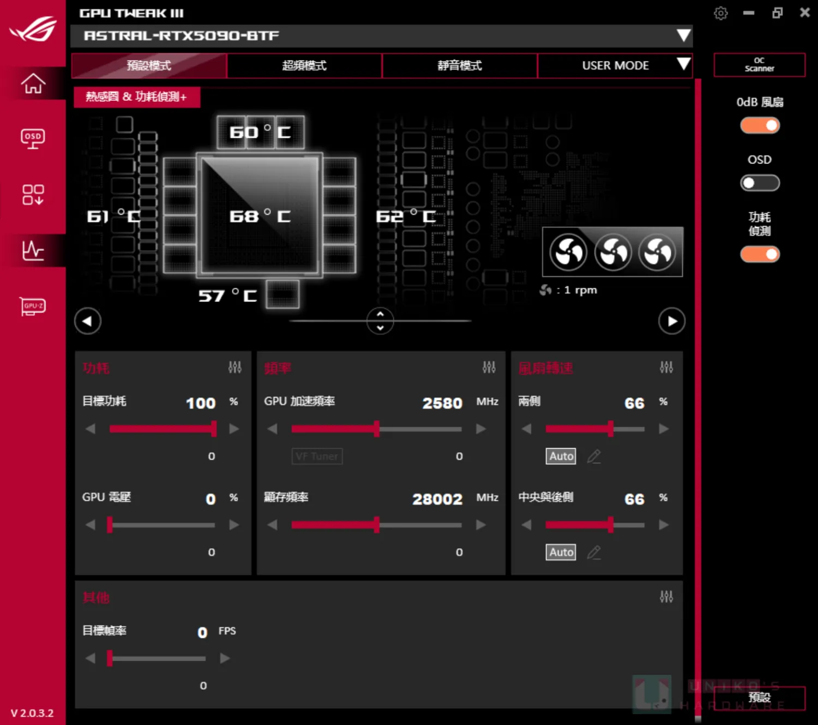Select the 靜音模式 tab

(x=460, y=66)
